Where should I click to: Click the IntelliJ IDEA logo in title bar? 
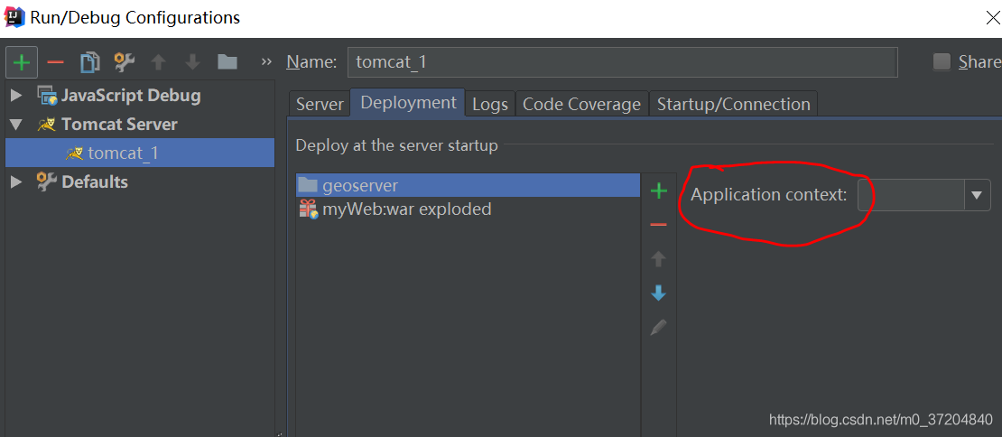tap(14, 17)
